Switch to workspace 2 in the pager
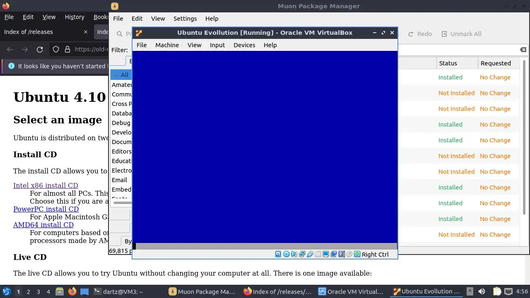 (28, 292)
